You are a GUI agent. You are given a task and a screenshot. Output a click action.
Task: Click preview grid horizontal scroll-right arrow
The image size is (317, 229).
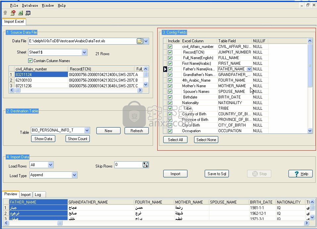tap(307, 223)
